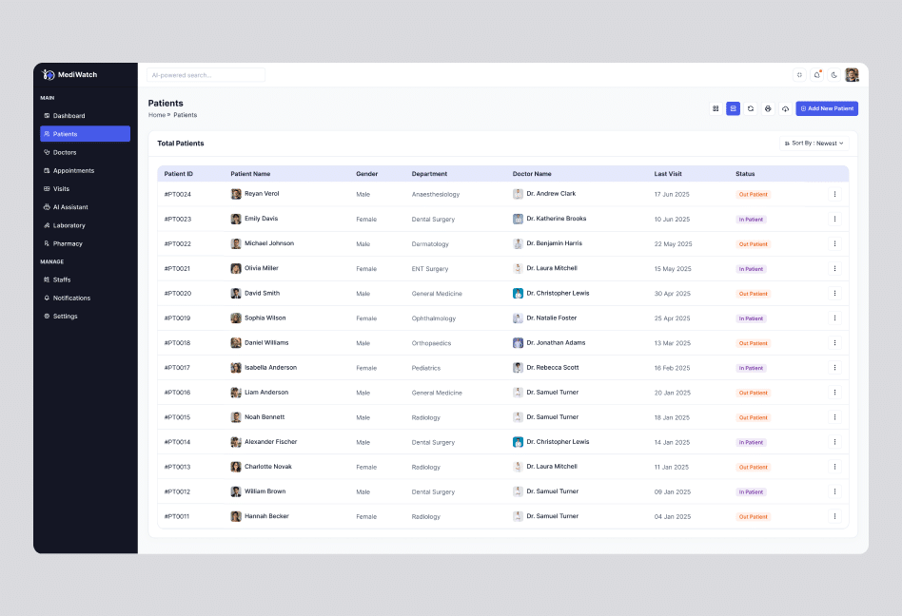902x616 pixels.
Task: Open the Pharmacy section from the sidebar
Action: [x=49, y=243]
